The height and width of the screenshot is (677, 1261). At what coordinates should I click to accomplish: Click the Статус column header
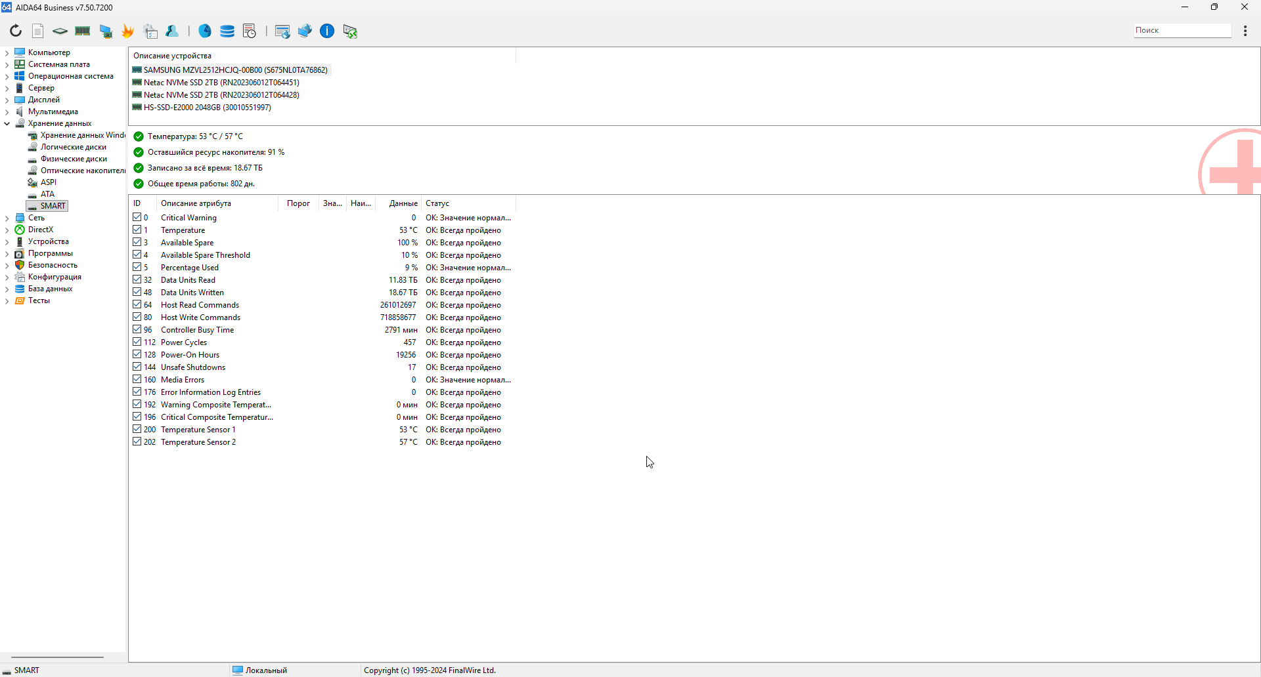coord(468,203)
